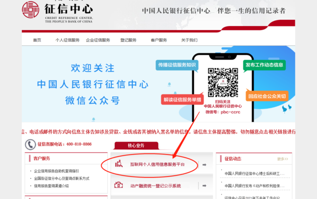Click the 征信客服电话 400-810-8866 text
This screenshot has height=199, width=317.
coord(64,144)
